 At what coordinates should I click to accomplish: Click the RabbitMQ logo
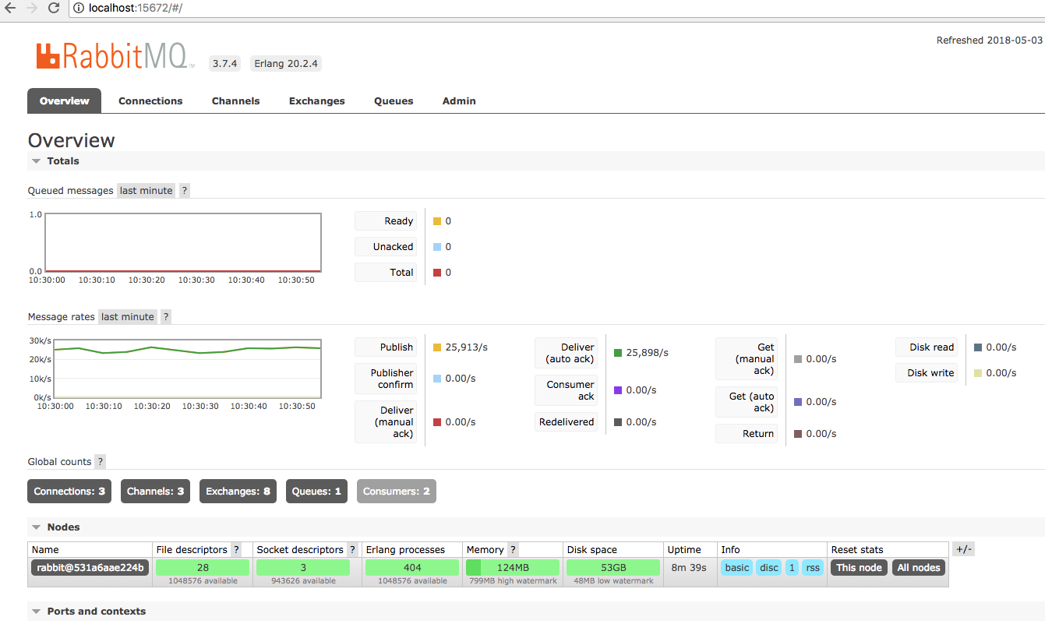pos(115,56)
